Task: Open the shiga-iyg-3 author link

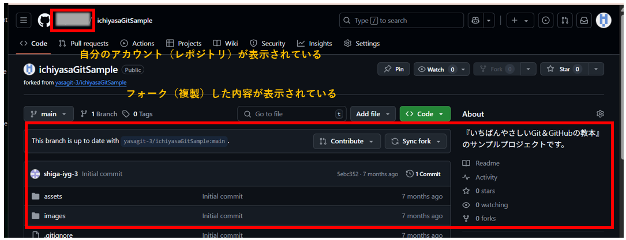Action: [x=61, y=174]
